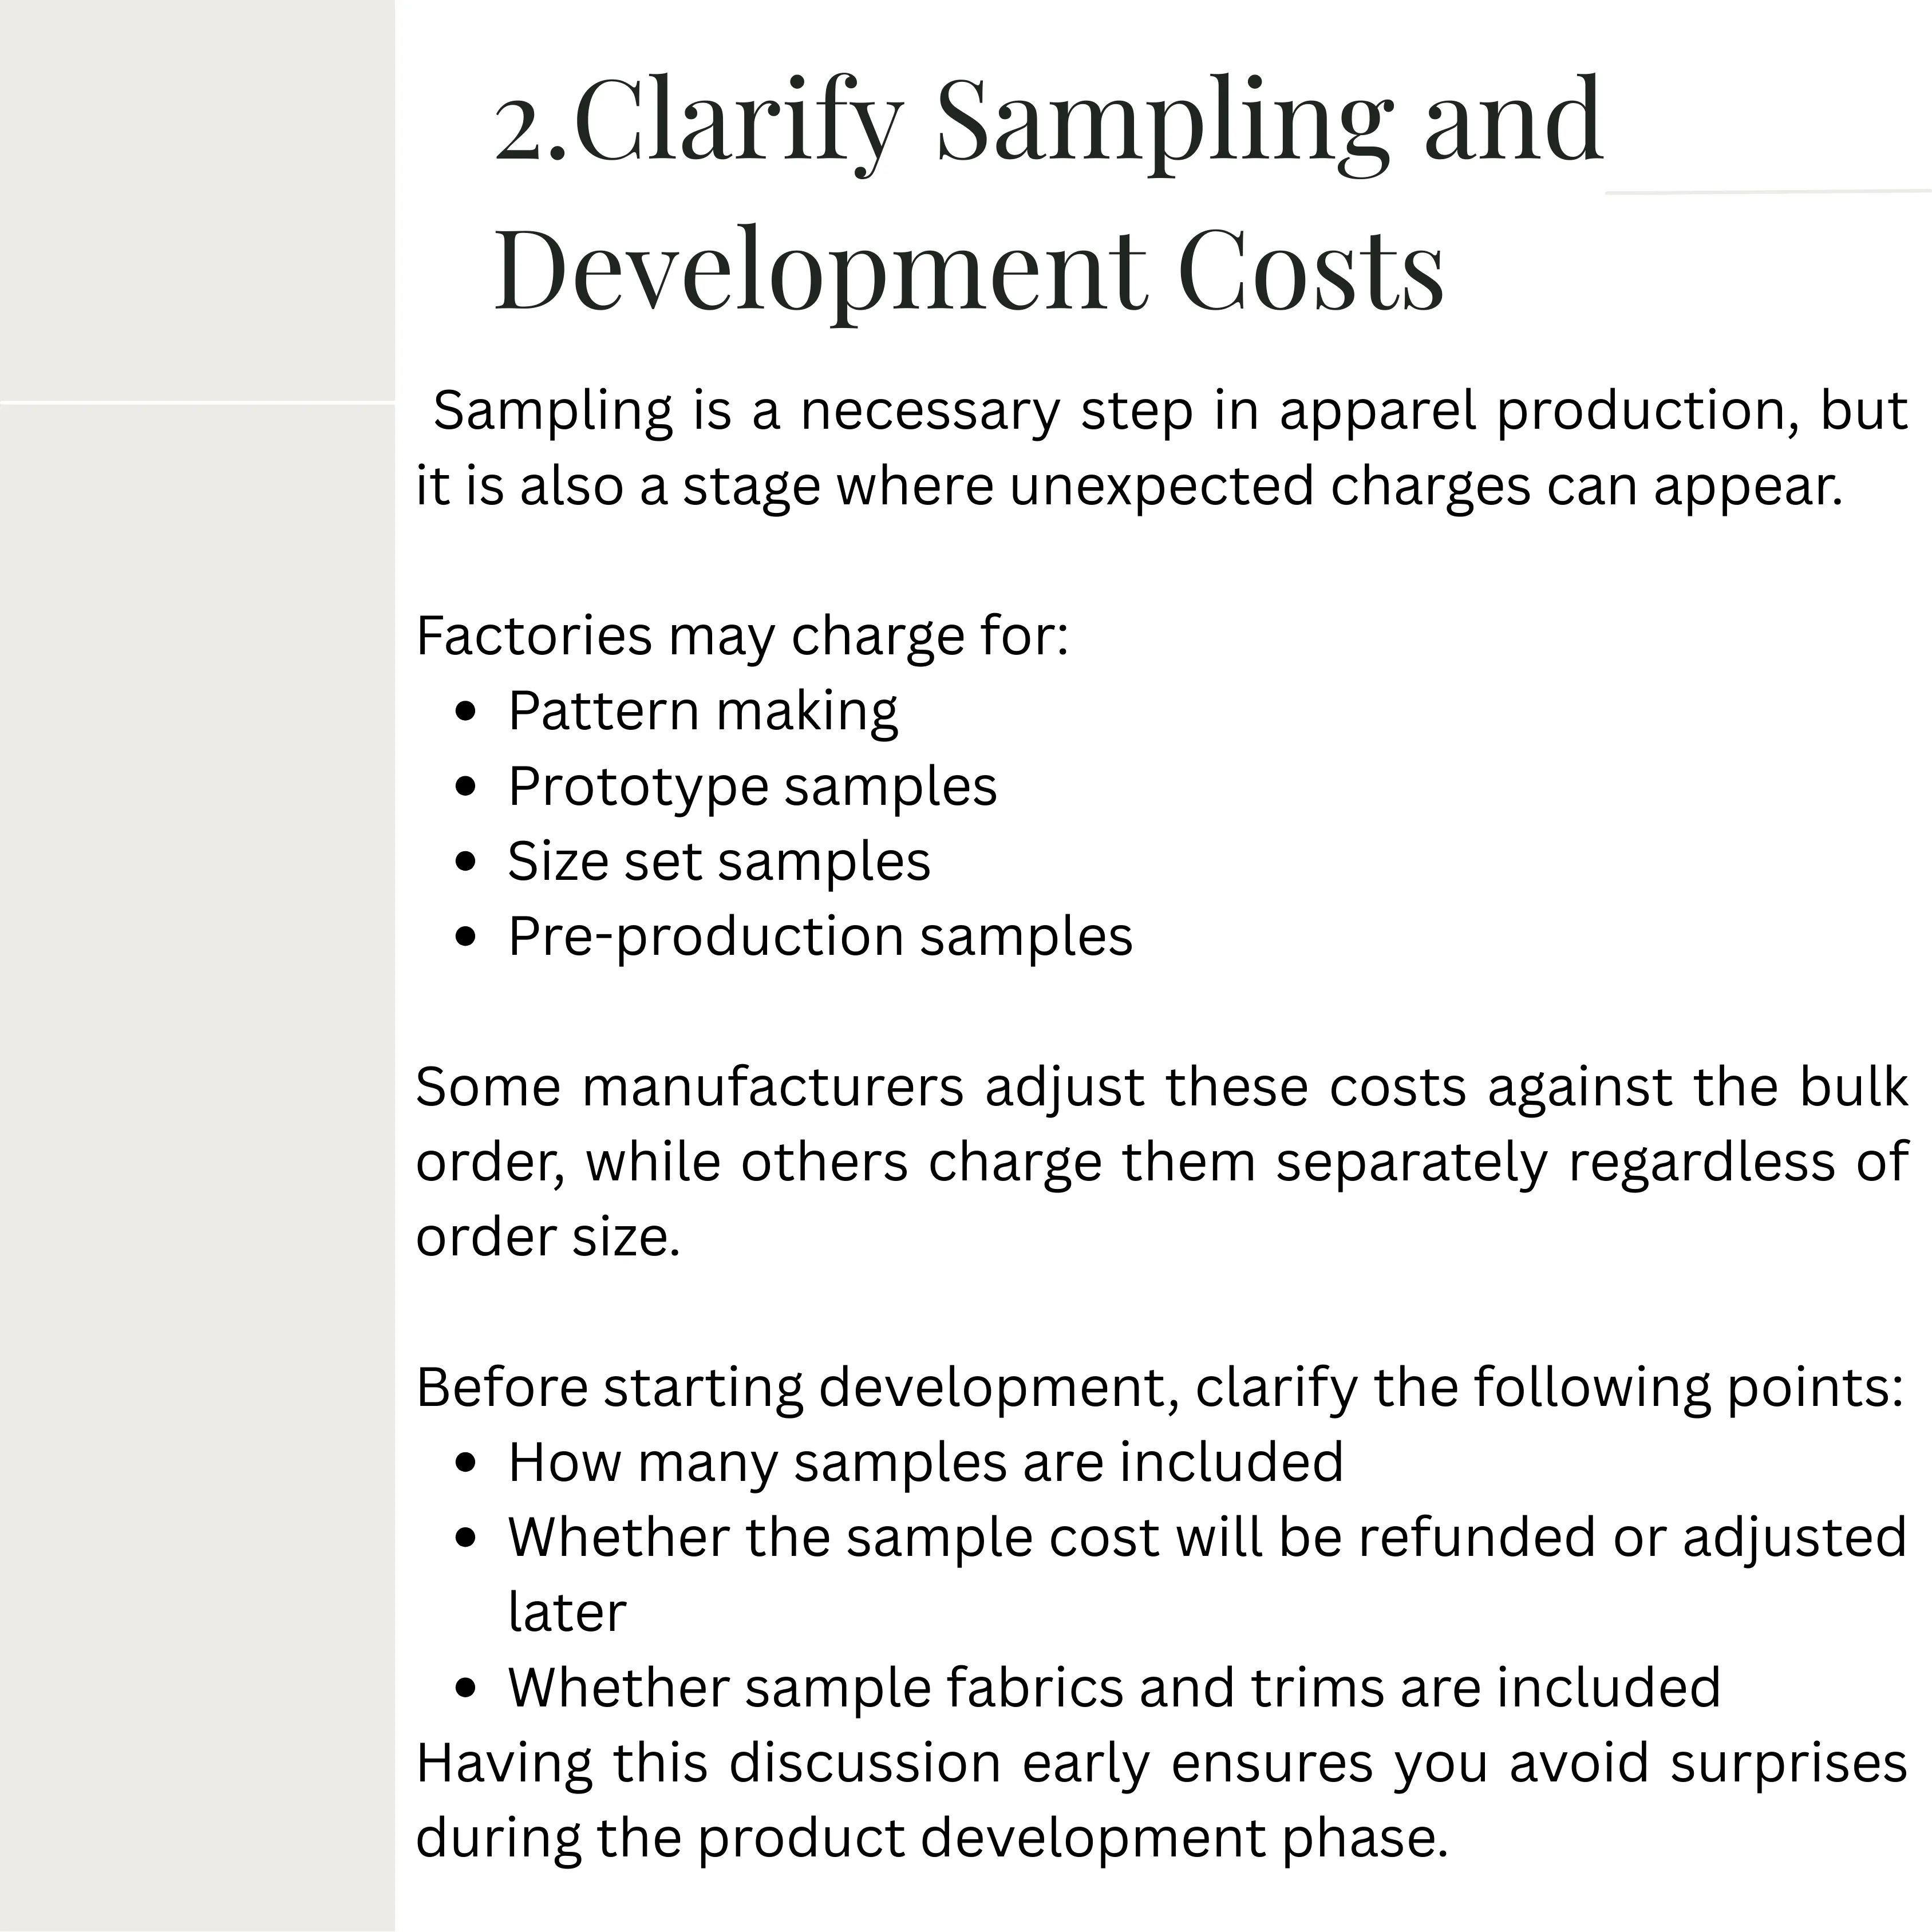Click the paragraph starting "Some manufacturers adjust"
Screen dimensions: 1932x1932
pyautogui.click(x=1161, y=1161)
